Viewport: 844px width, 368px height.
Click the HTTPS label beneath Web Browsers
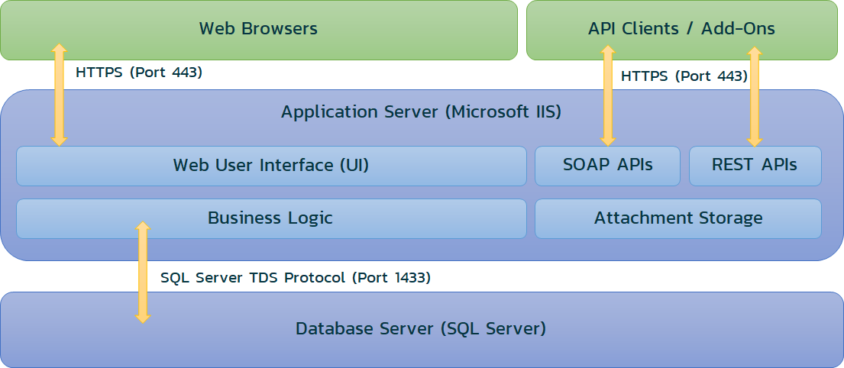139,73
